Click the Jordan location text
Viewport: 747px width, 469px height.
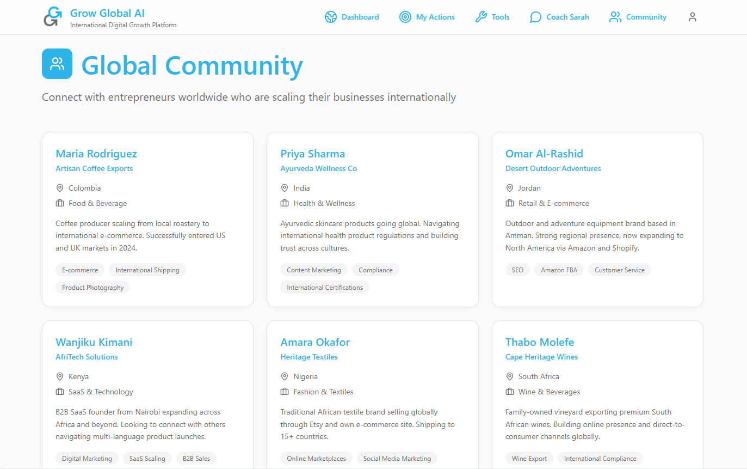[x=529, y=188]
